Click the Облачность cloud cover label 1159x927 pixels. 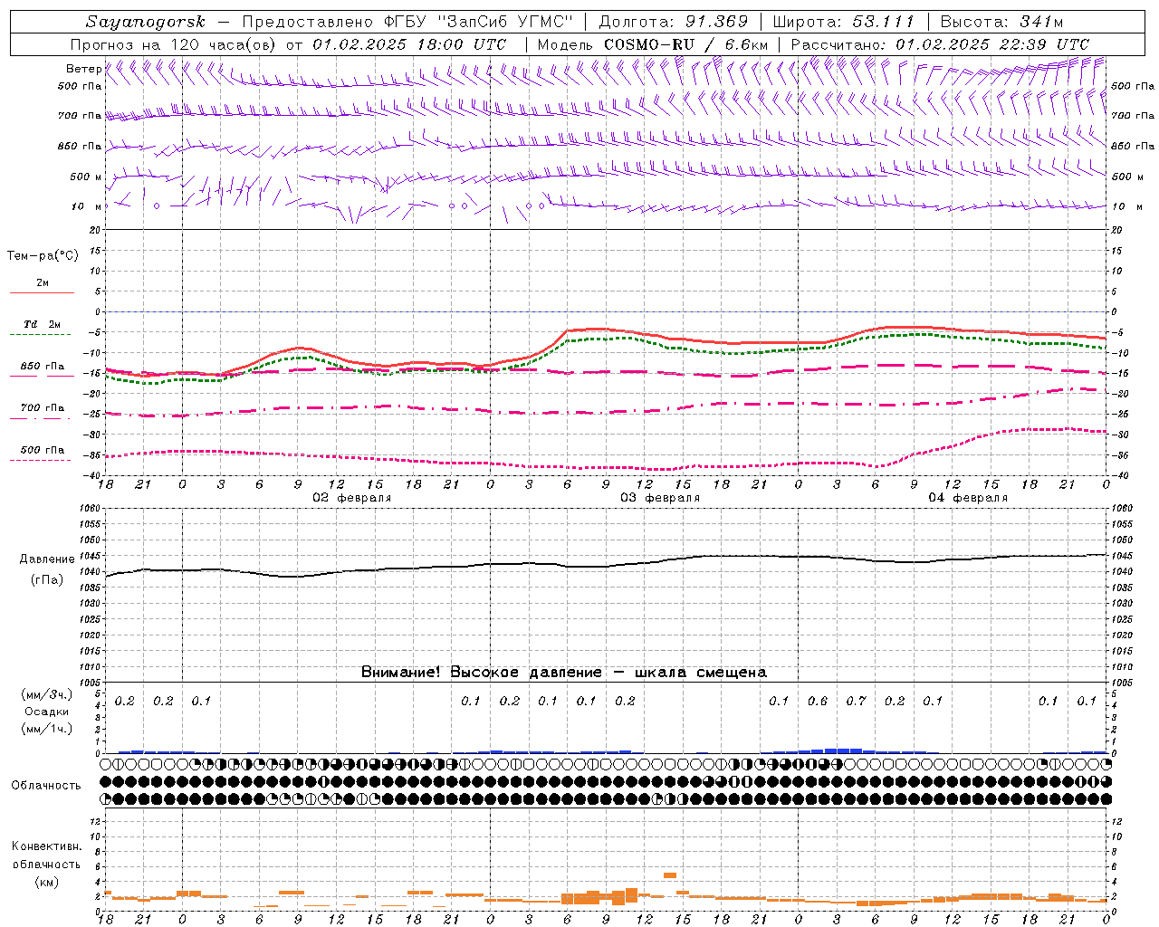coord(46,785)
